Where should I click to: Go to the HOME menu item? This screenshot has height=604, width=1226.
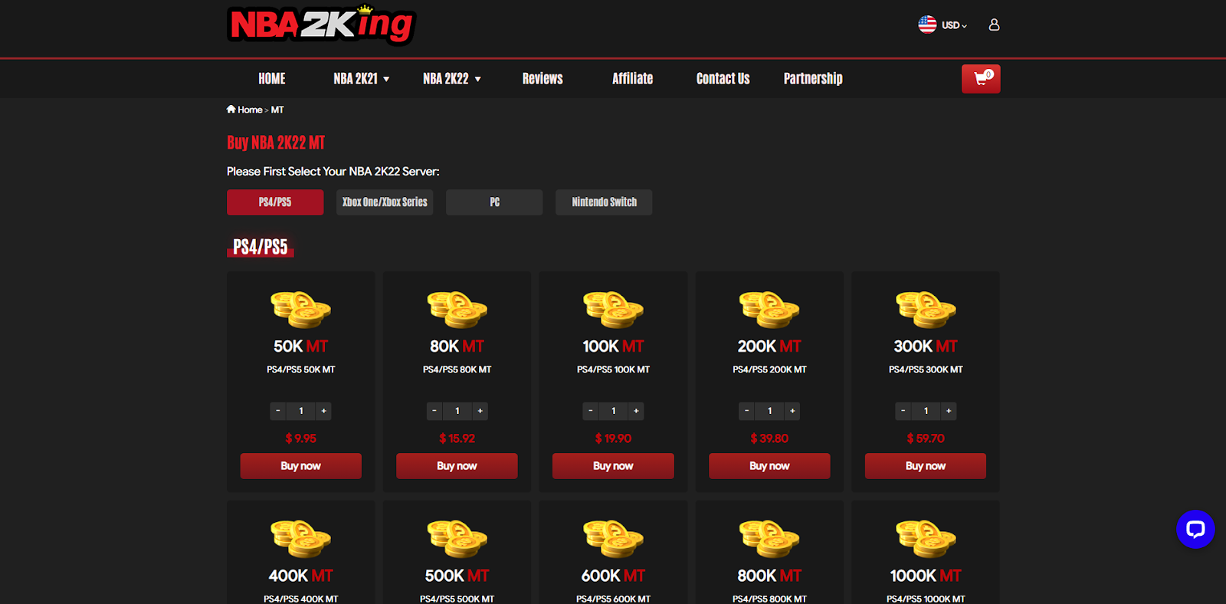(272, 79)
